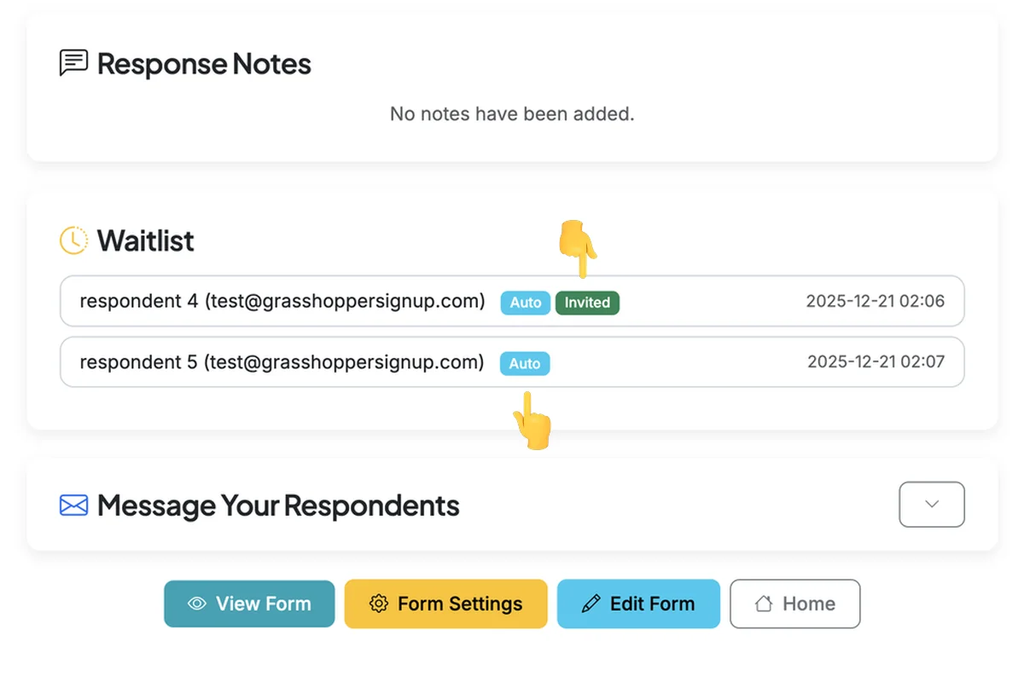1024x682 pixels.
Task: Click the Auto badge for respondent 4
Action: 526,303
